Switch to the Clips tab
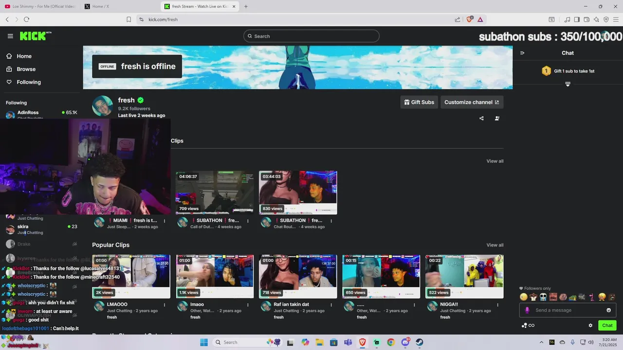The height and width of the screenshot is (350, 623). 177,140
